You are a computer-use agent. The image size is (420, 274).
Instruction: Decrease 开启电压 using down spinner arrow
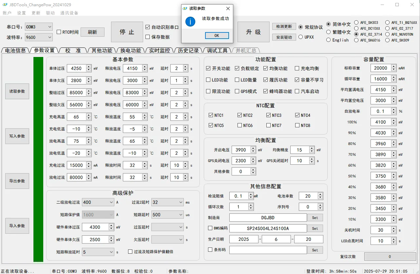pos(253,152)
